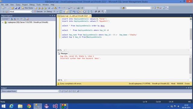The image size is (193, 109).
Task: Click the Database Engine Query icon
Action: pyautogui.click(x=36, y=8)
